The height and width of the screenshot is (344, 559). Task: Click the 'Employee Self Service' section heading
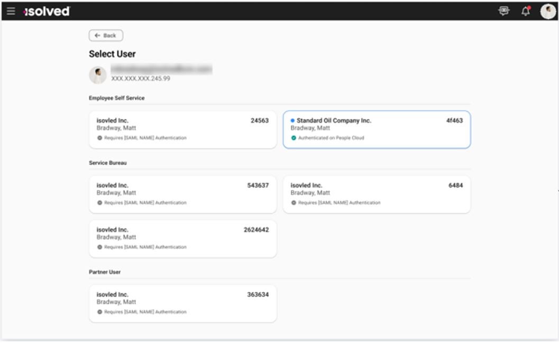pyautogui.click(x=117, y=98)
